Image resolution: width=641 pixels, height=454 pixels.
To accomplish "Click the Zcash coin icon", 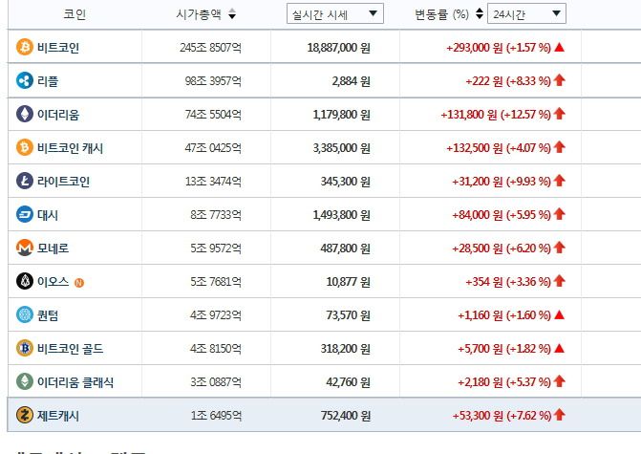I will (x=25, y=415).
